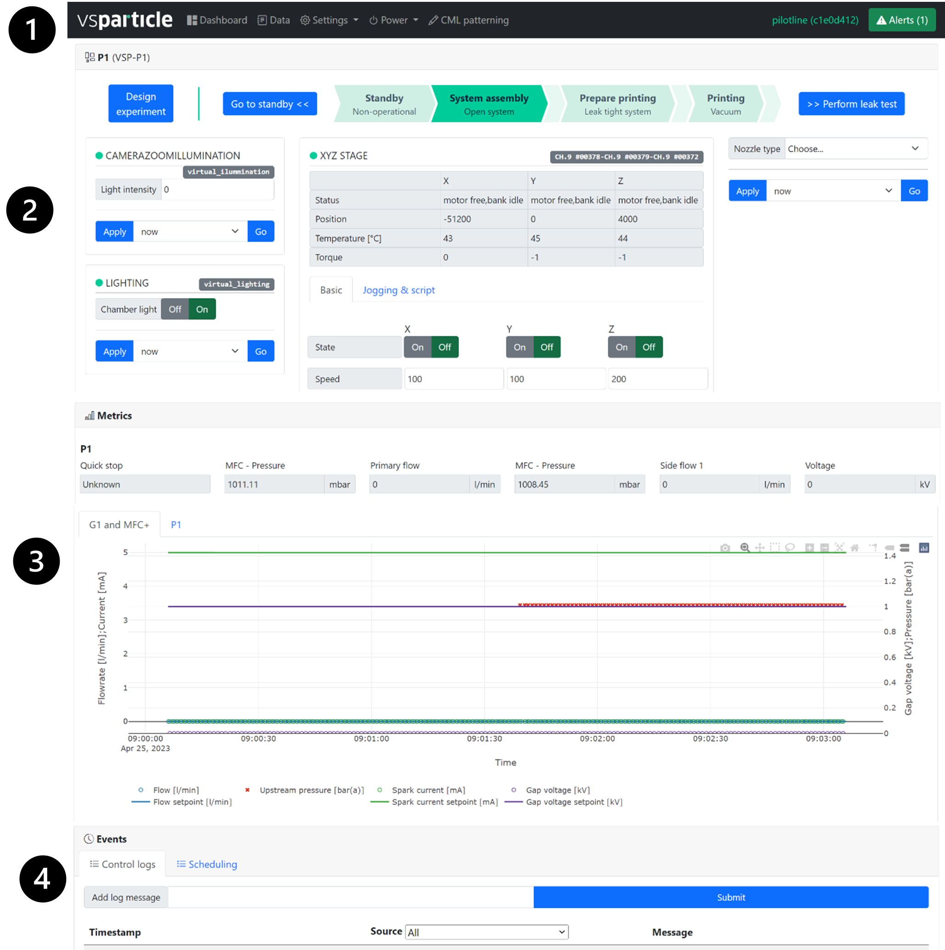Switch X axis State to On

point(417,347)
